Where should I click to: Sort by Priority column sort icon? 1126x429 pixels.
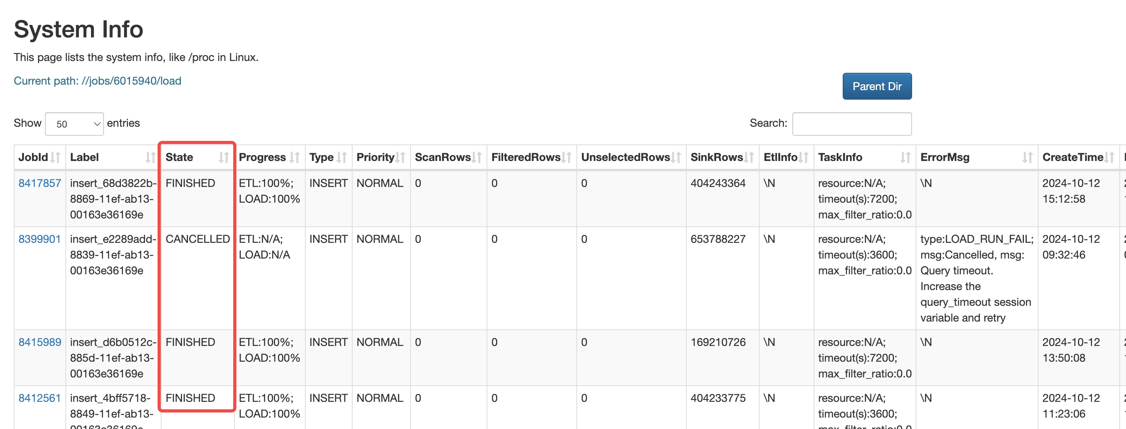[x=400, y=157]
